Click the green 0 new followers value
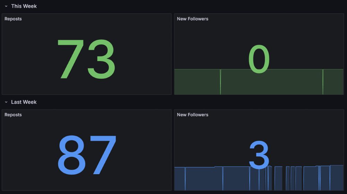This screenshot has width=347, height=194. point(259,59)
